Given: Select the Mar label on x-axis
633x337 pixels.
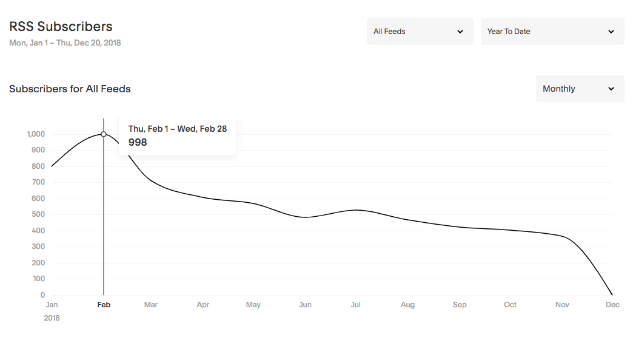Looking at the screenshot, I should pos(151,305).
